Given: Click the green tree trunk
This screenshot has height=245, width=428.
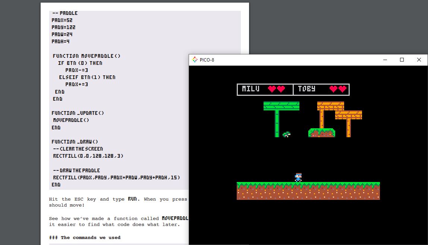Looking at the screenshot, I should 277,124.
